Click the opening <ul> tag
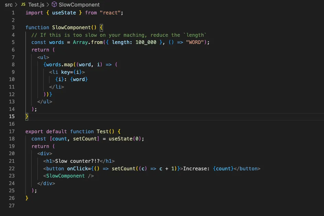The image size is (324, 216). click(x=43, y=57)
